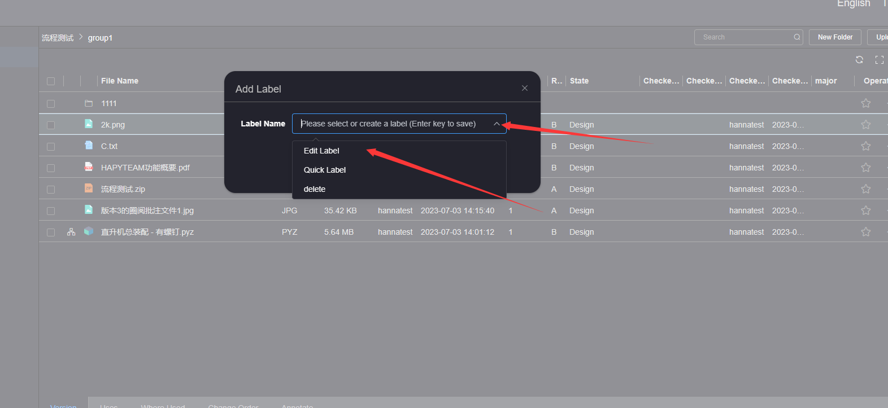The height and width of the screenshot is (408, 888).
Task: Click file name 直升机总装配 - 有螺钉.pyz
Action: pos(147,232)
